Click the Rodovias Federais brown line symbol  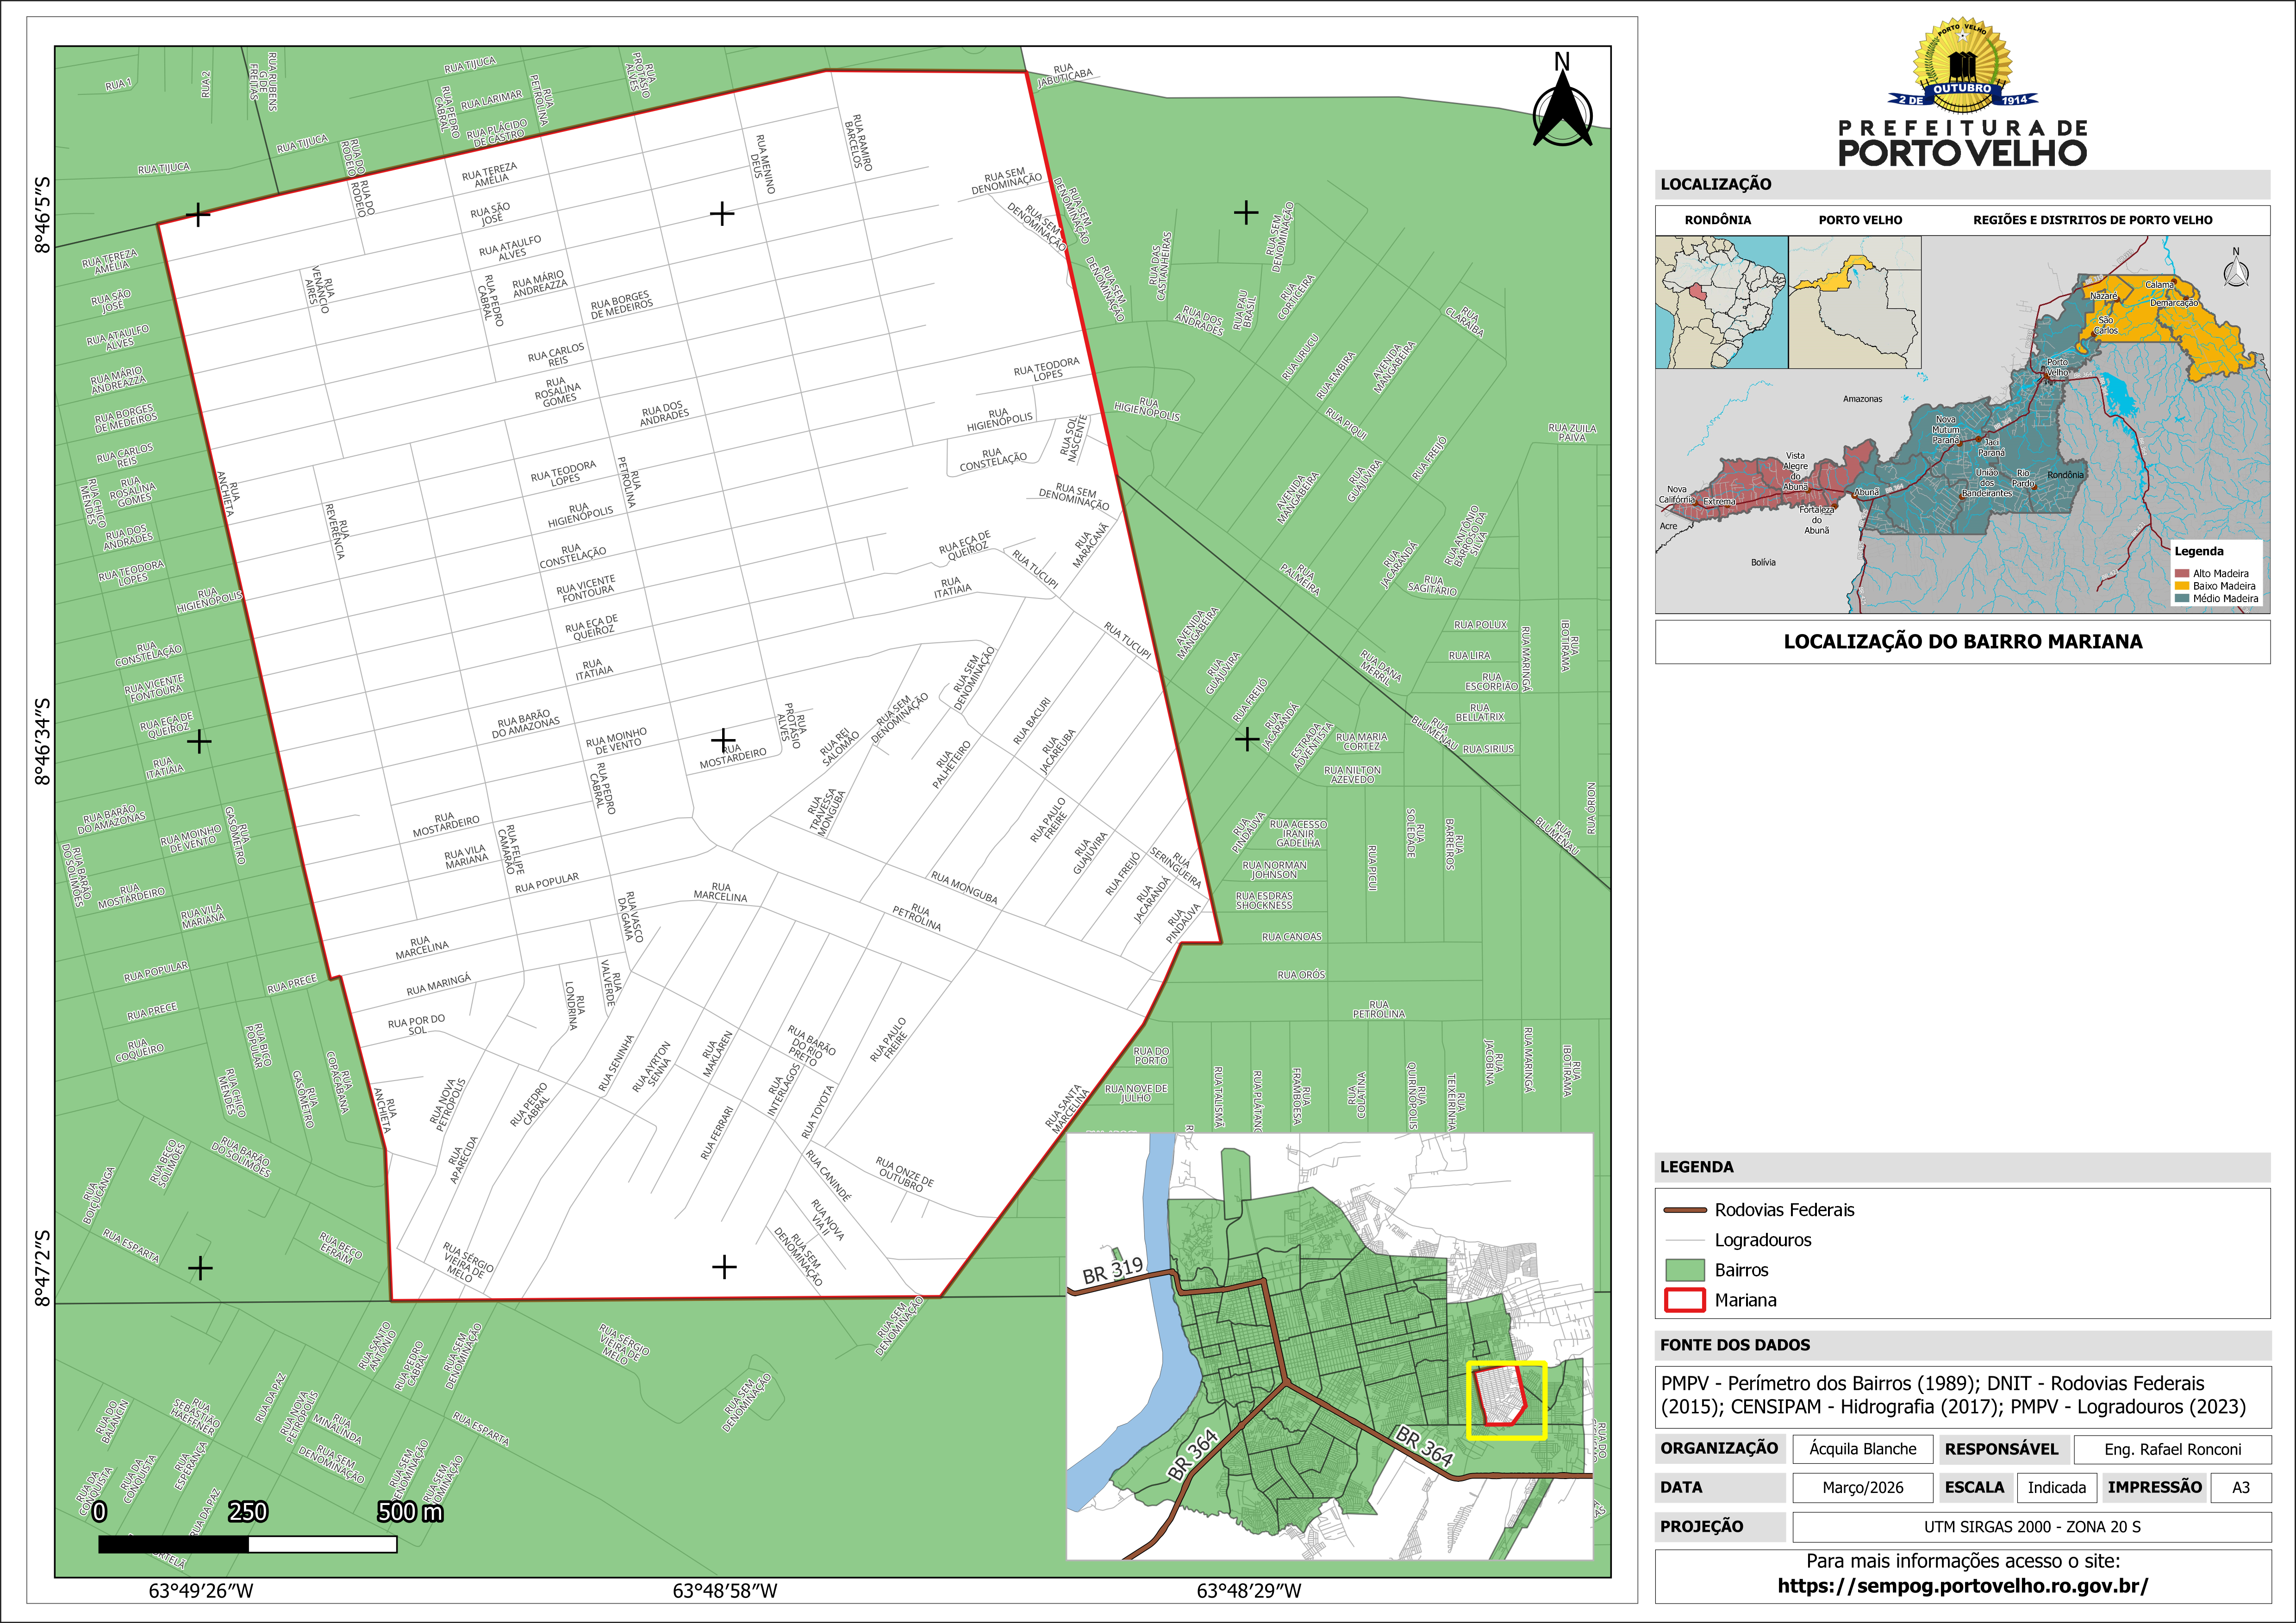pyautogui.click(x=1684, y=1210)
